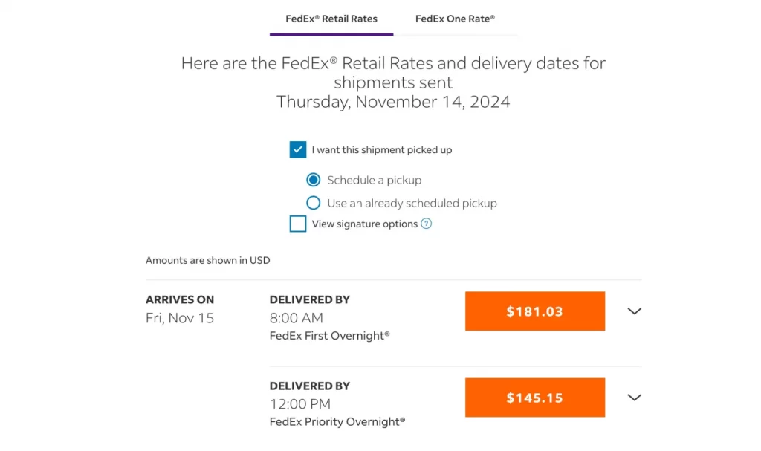Select the $145.15 Priority Overnight price
The width and height of the screenshot is (761, 451).
(534, 398)
